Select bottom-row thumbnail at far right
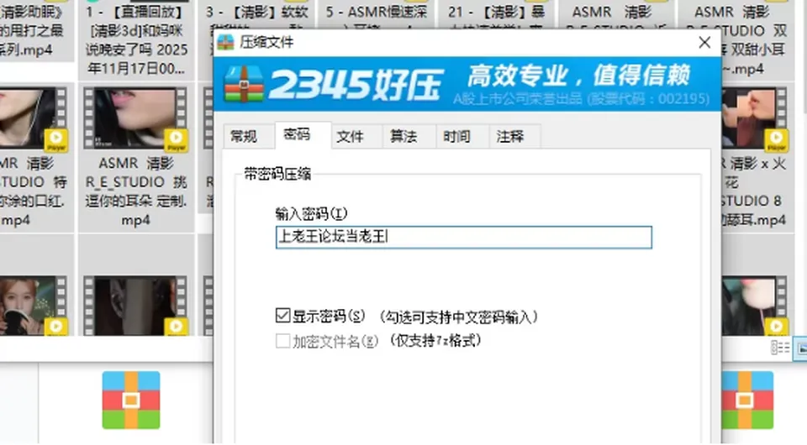Screen dimensions: 807x445 click(x=754, y=306)
